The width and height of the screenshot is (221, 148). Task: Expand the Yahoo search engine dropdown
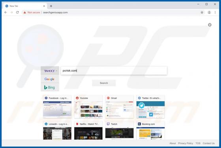click(50, 70)
